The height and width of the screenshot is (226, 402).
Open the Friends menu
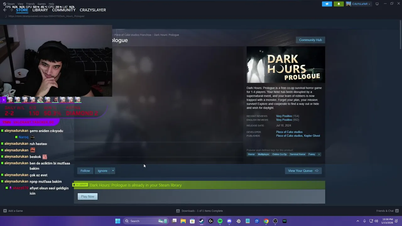click(x=30, y=4)
